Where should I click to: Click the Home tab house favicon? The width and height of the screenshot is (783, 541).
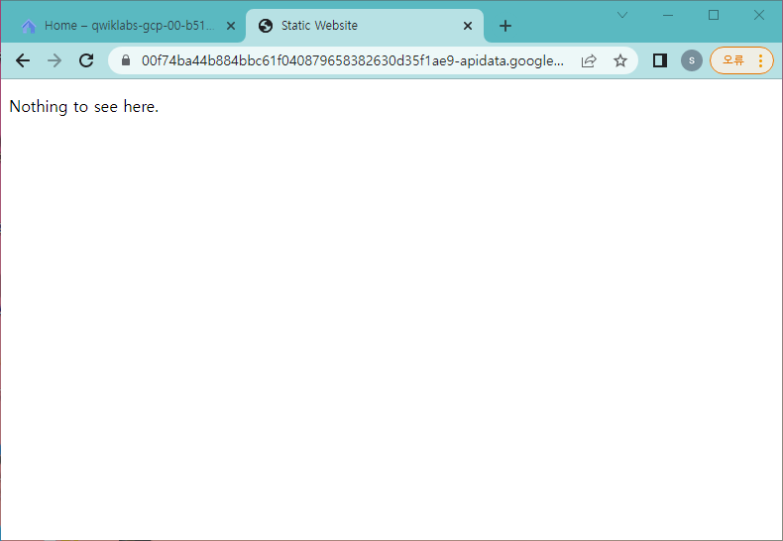(x=29, y=26)
